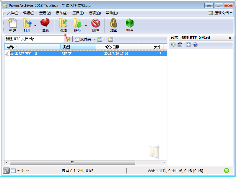Open the list view style dropdown icon
This screenshot has height=177, width=236.
pyautogui.click(x=100, y=39)
